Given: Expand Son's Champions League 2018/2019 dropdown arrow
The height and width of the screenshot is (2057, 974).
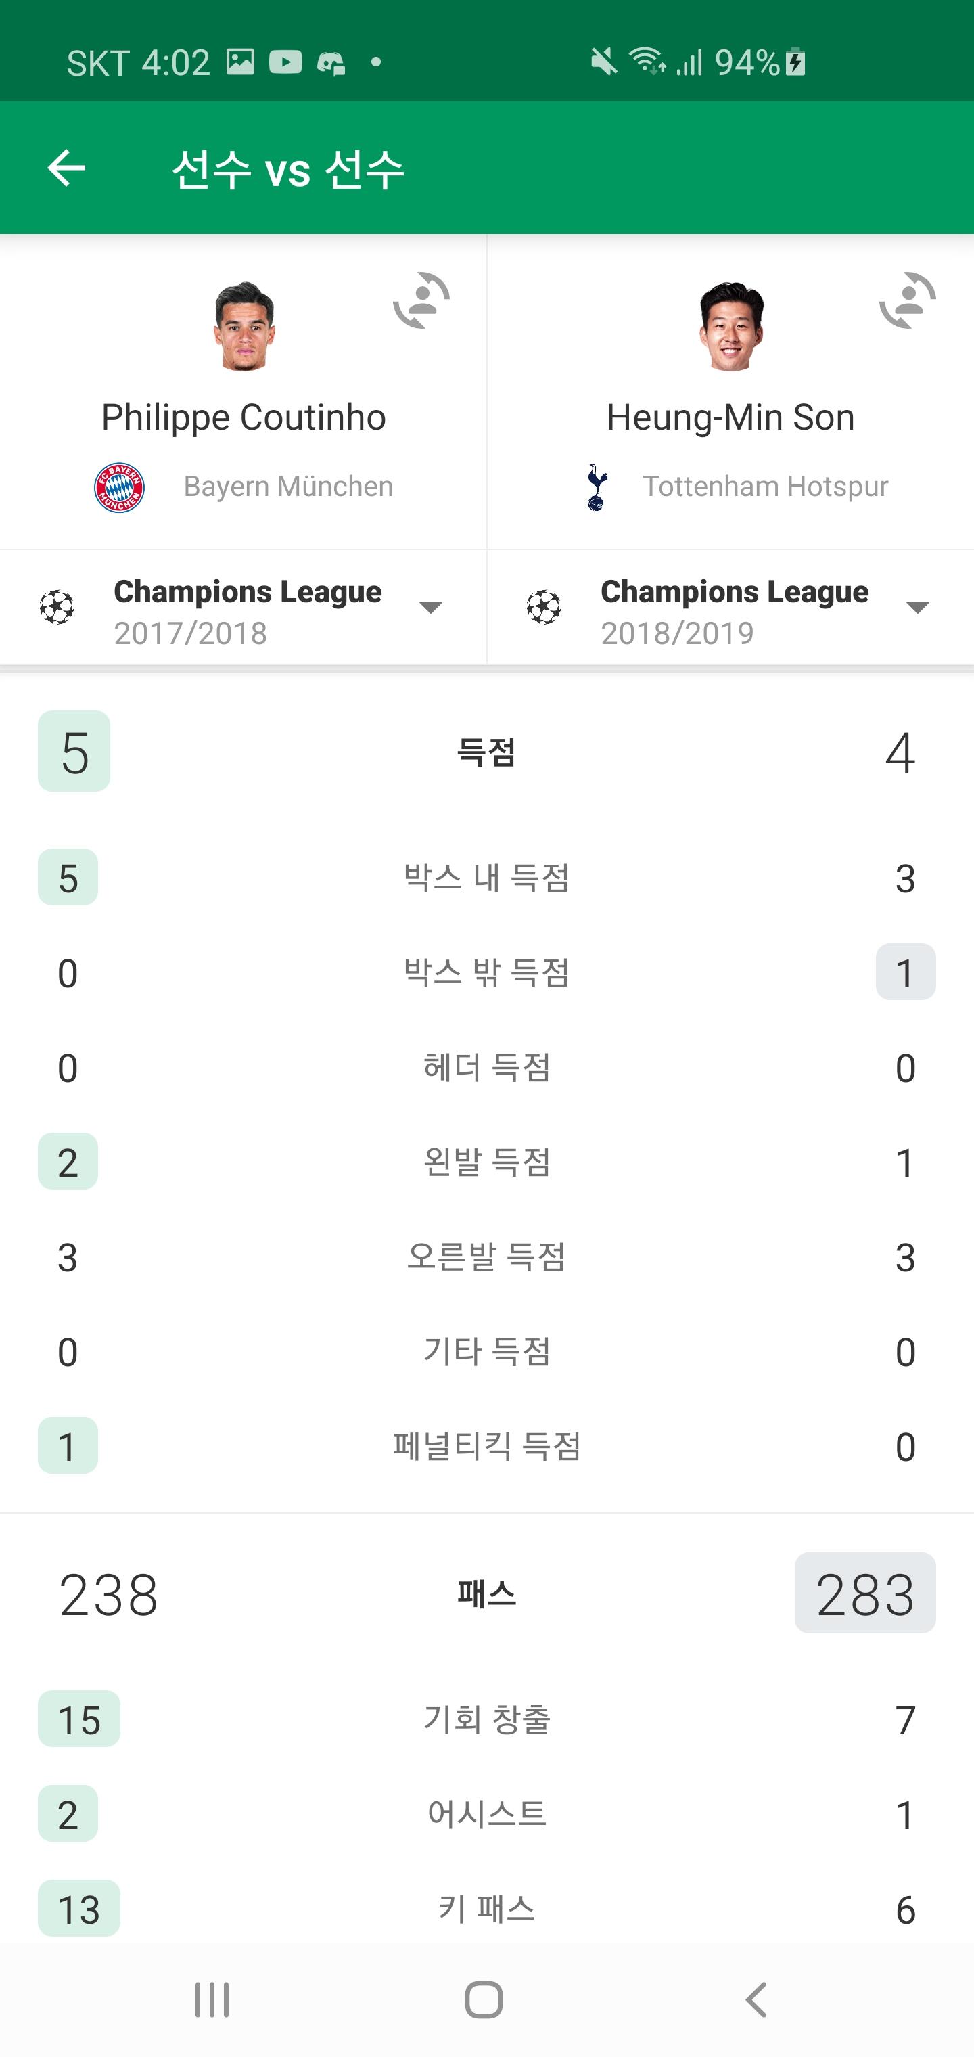Looking at the screenshot, I should point(917,608).
